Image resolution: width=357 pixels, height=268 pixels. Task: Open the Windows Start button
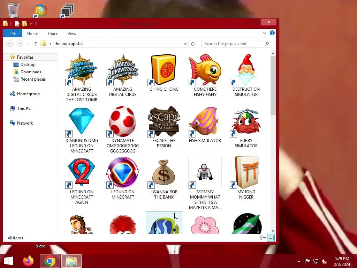(x=9, y=261)
